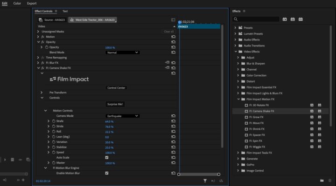Click the AA5623 clip bar in mini timeline

click(199, 27)
